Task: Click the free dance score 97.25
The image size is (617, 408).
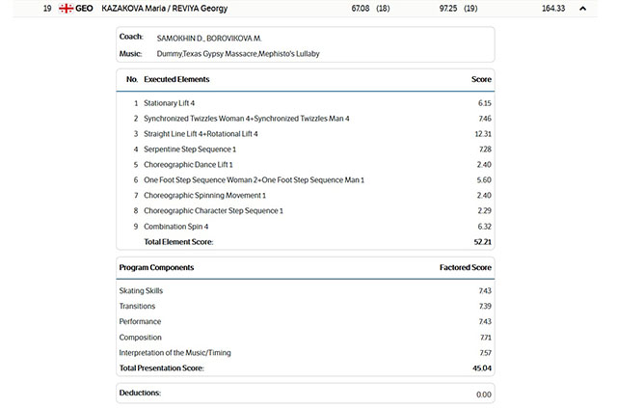Action: coord(447,9)
